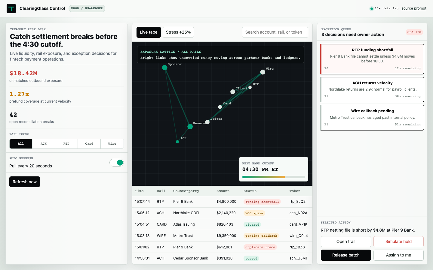Open the Wire callback pending exception card
The height and width of the screenshot is (270, 433).
[372, 117]
